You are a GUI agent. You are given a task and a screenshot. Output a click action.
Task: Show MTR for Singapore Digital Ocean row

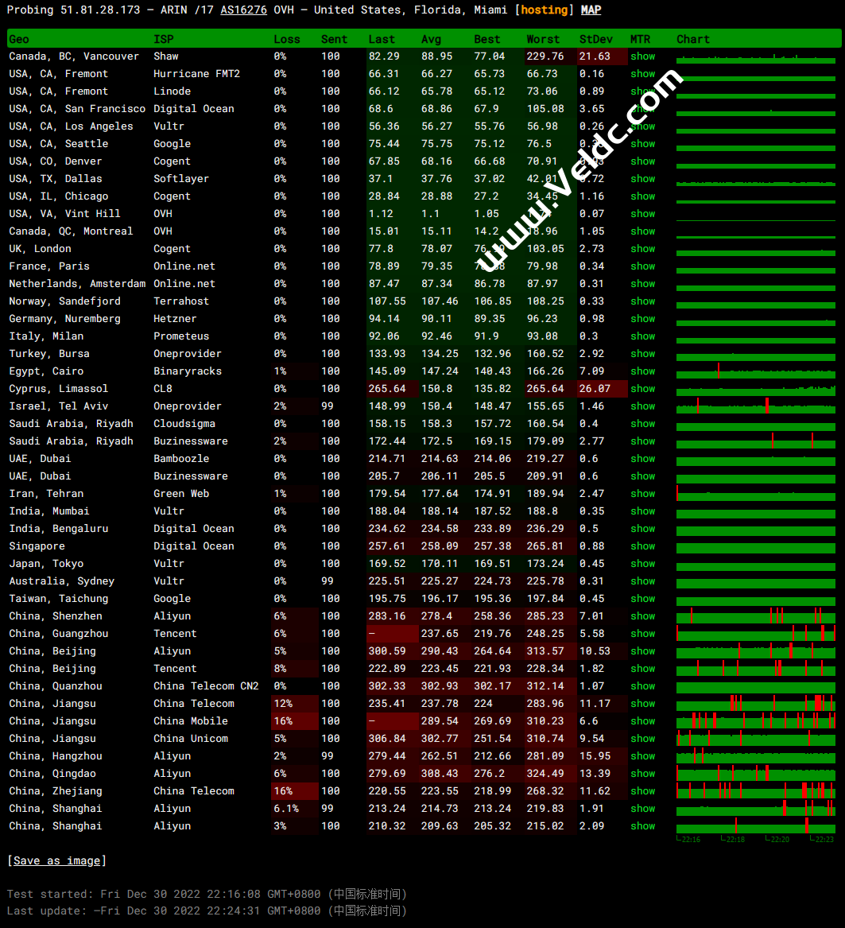642,546
